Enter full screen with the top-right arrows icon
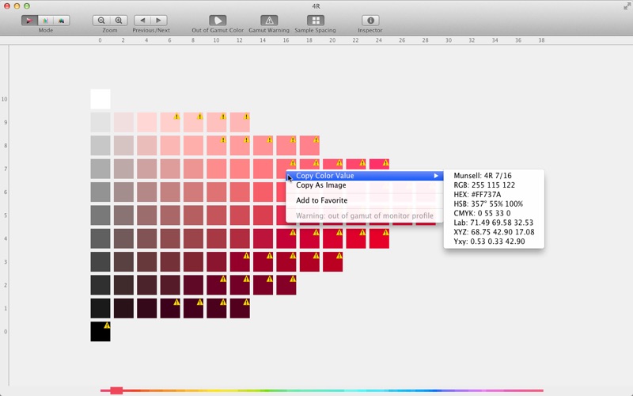The height and width of the screenshot is (396, 633). 627,6
